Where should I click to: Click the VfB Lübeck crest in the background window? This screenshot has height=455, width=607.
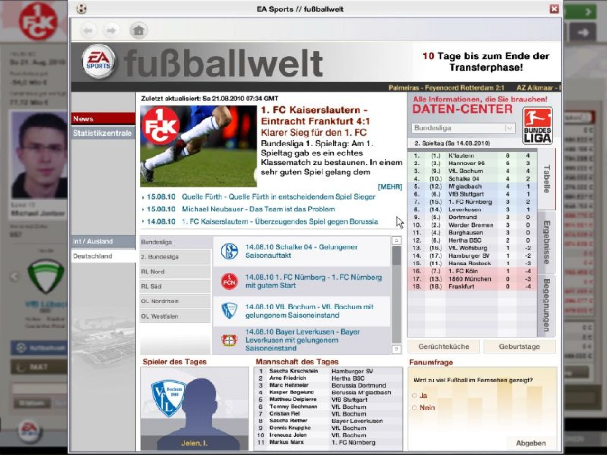[x=45, y=276]
